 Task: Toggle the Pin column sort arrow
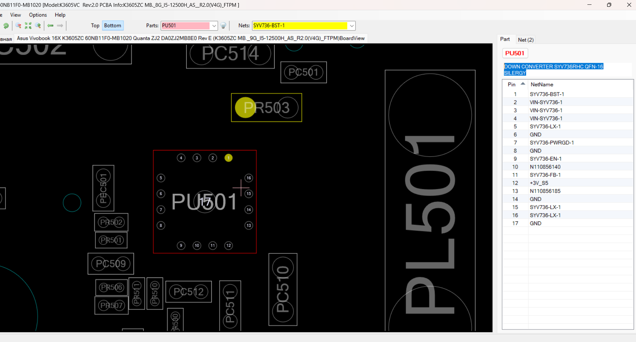click(x=523, y=84)
